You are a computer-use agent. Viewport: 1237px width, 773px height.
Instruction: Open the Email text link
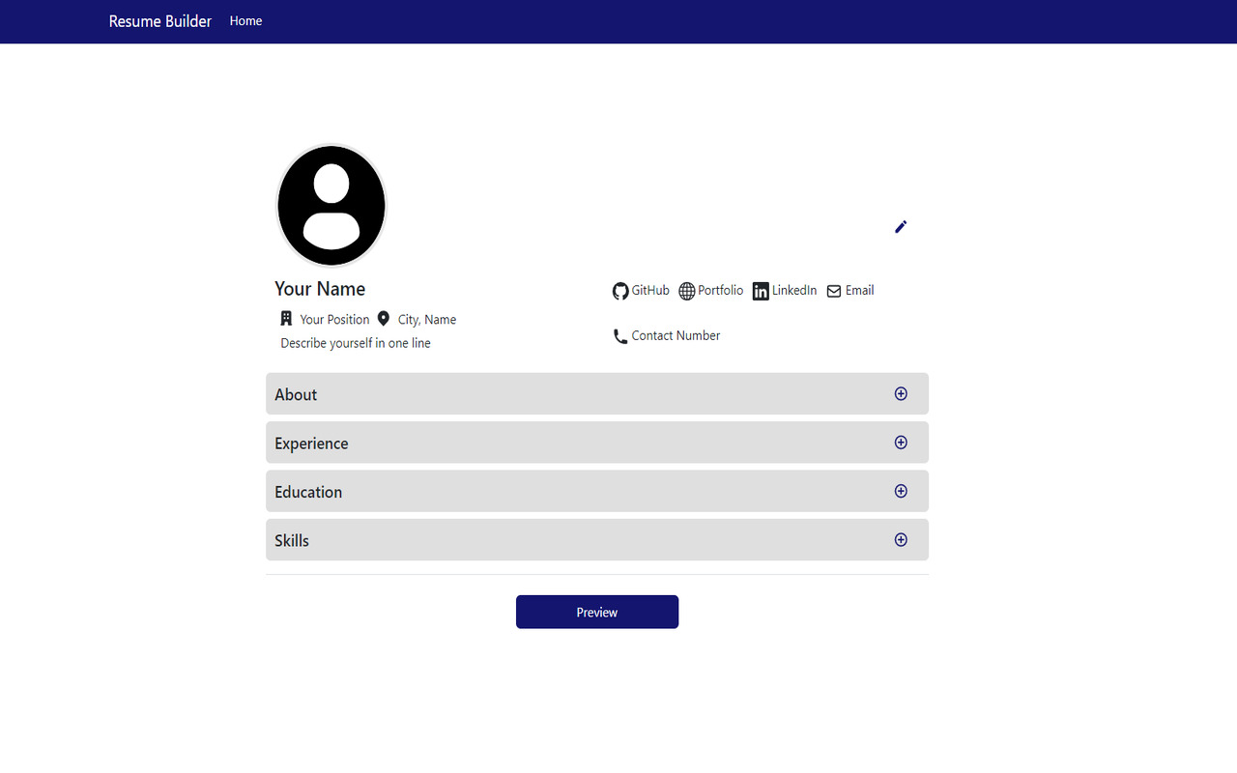(x=860, y=290)
